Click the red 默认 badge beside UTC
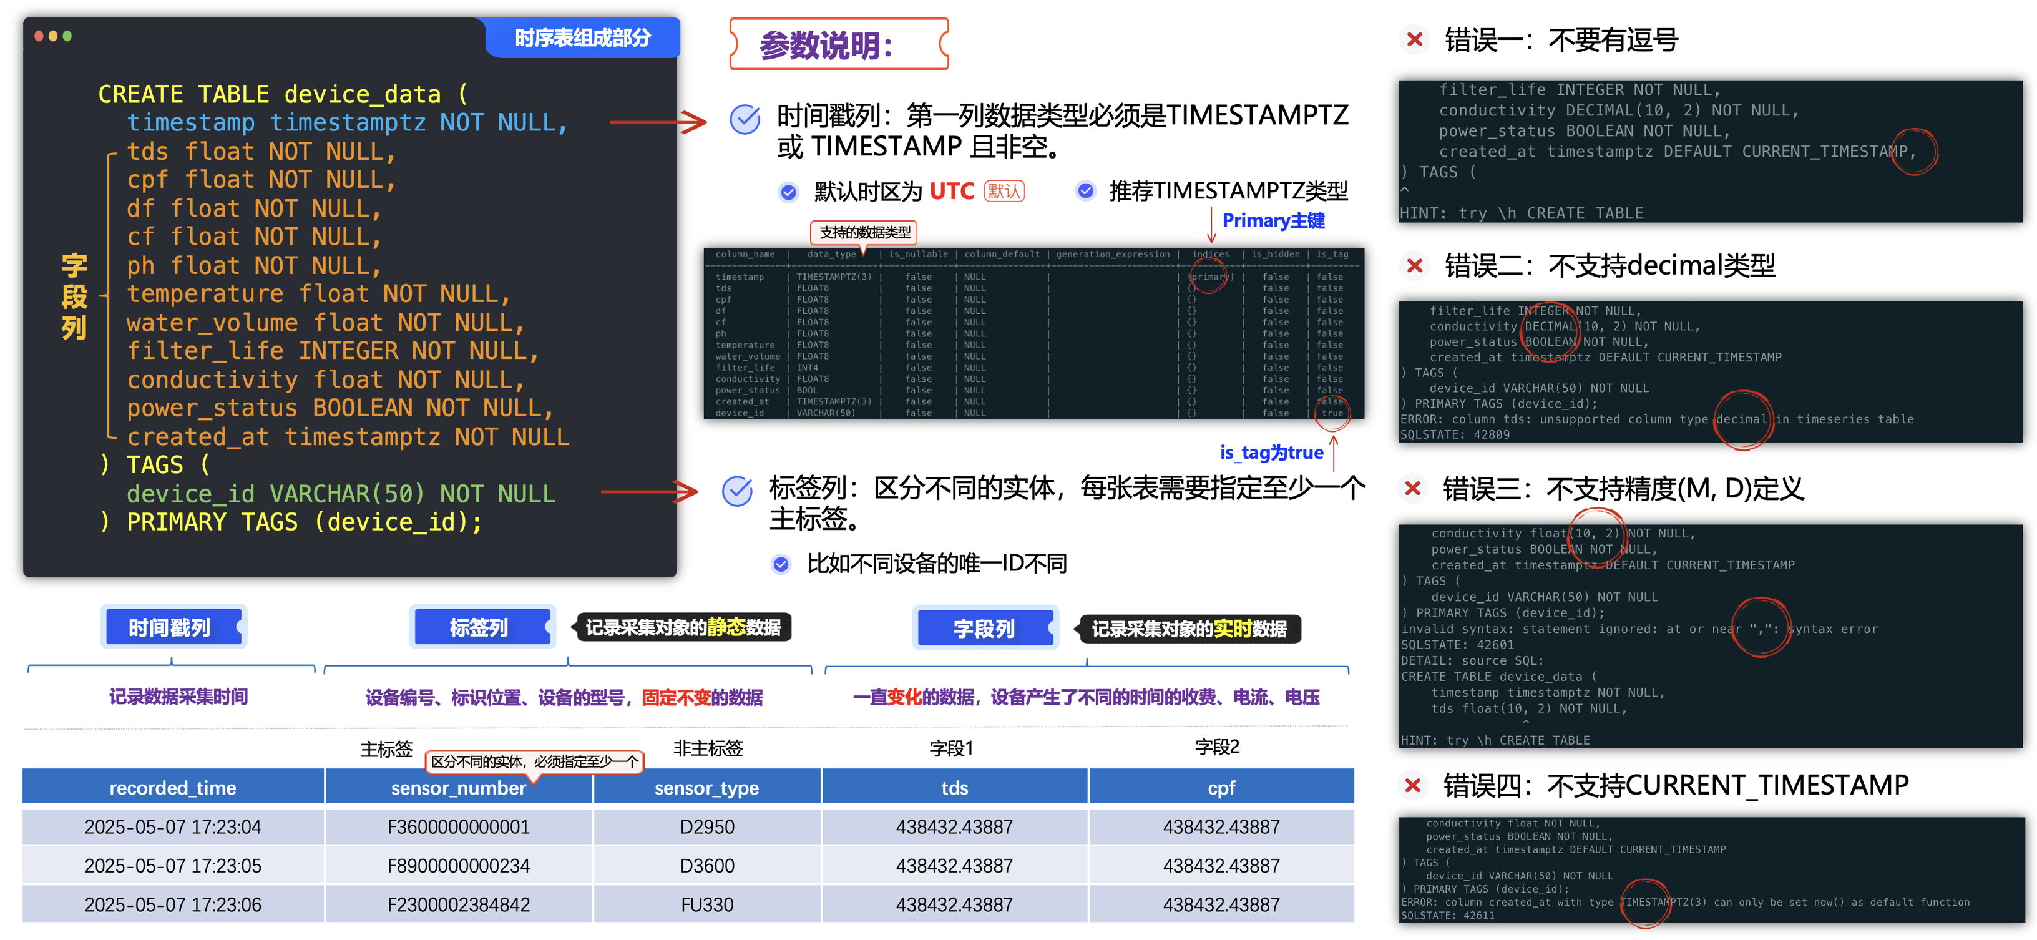2037x940 pixels. [x=1004, y=192]
